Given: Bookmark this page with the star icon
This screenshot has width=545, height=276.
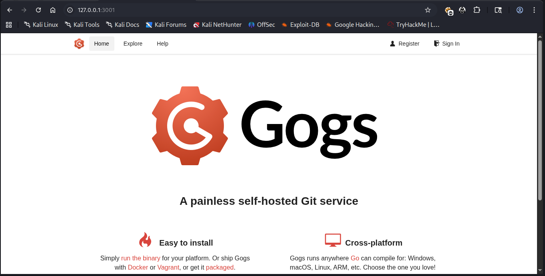Looking at the screenshot, I should point(428,10).
